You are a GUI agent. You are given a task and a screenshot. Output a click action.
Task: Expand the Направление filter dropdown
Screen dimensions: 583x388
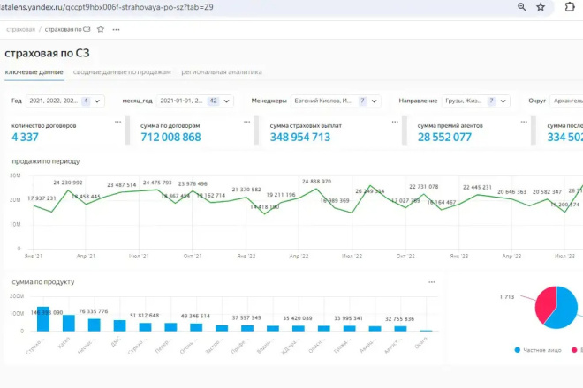[x=475, y=101]
